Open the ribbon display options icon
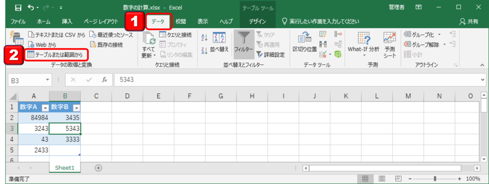This screenshot has height=184, width=489. point(419,7)
